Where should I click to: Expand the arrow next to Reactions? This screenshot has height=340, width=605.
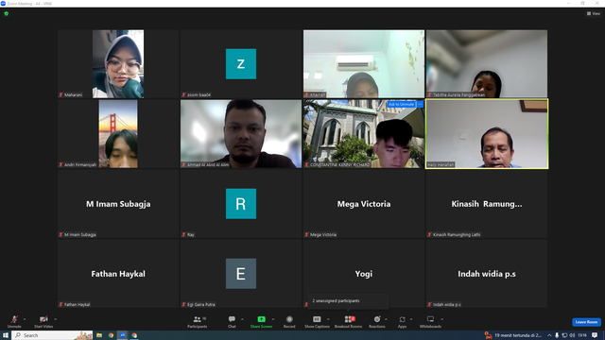pos(386,319)
